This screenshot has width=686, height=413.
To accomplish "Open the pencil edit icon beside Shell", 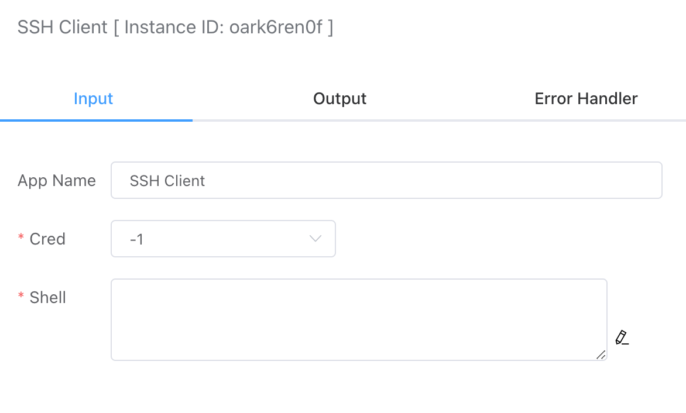I will [x=622, y=338].
